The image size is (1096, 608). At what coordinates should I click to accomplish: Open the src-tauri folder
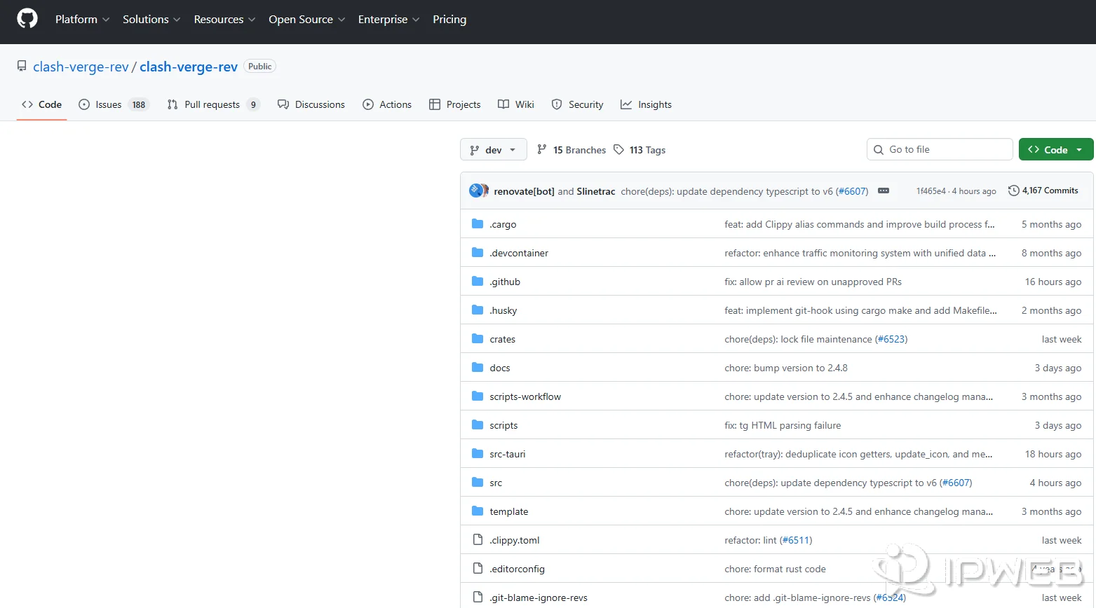[507, 454]
